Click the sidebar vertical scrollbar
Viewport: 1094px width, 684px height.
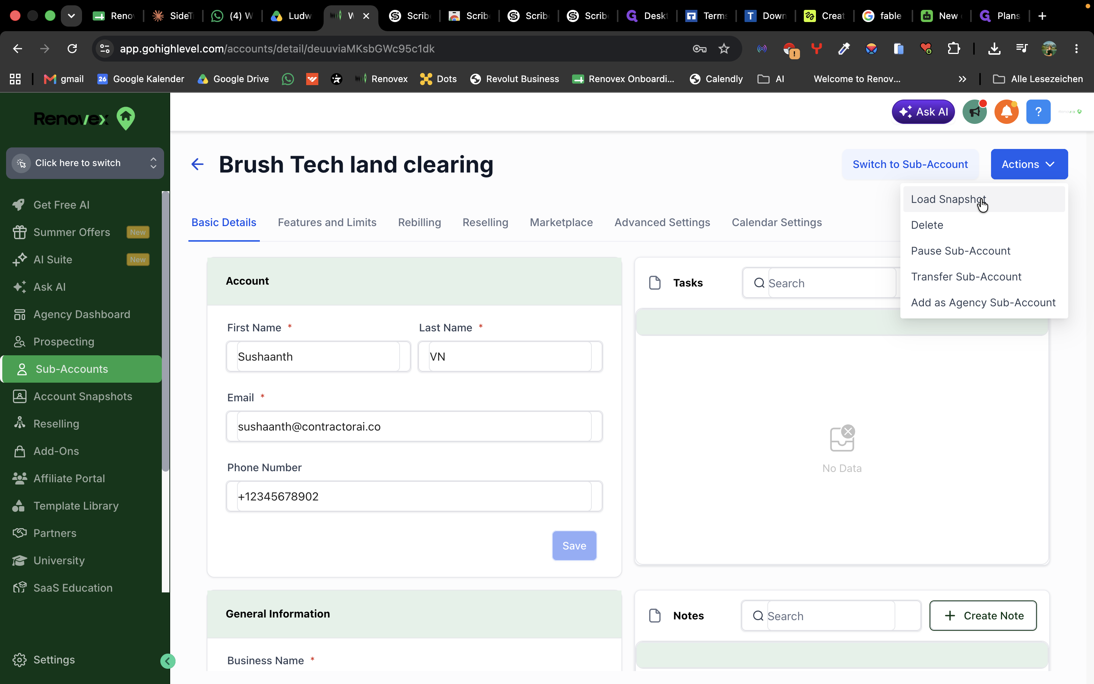[166, 331]
